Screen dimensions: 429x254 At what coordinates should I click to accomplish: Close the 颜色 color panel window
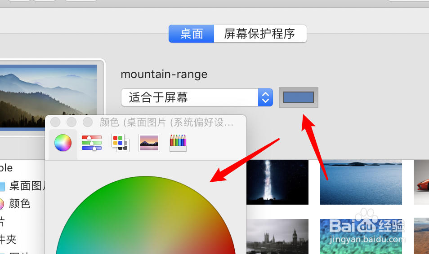(55, 122)
